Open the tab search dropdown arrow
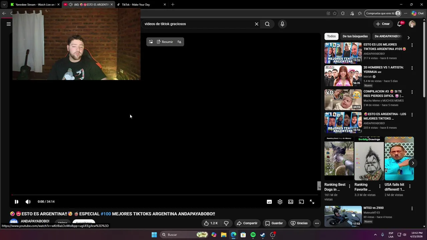Screen dimensions: 427x240 4,5
